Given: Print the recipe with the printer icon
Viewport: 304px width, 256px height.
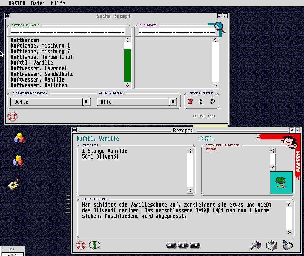Looking at the screenshot, I should [272, 245].
